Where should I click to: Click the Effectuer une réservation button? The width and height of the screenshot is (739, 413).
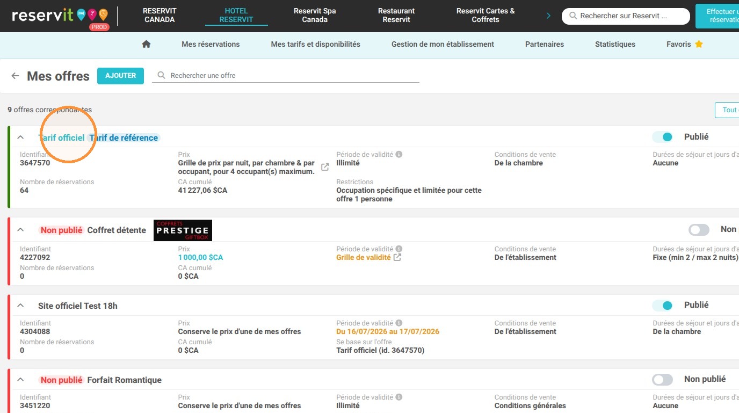point(718,16)
